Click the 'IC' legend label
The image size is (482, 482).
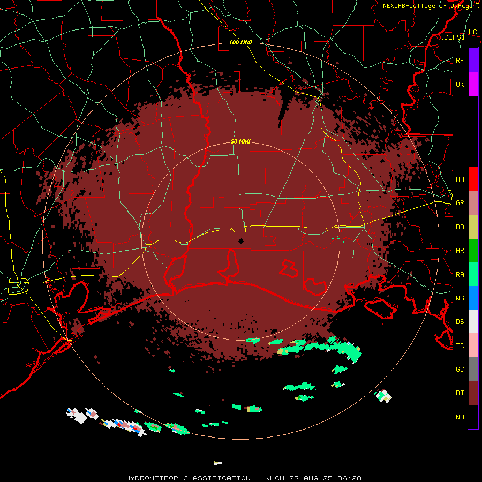[x=460, y=346]
